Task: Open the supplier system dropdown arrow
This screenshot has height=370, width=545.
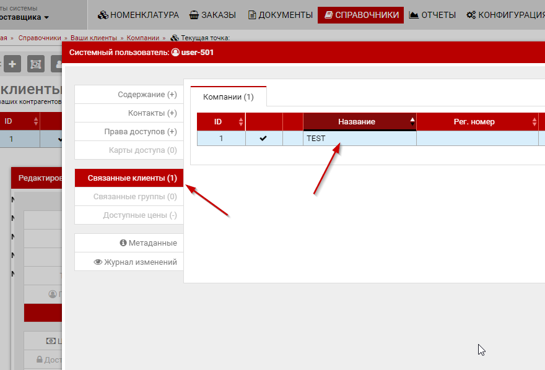Action: 46,18
